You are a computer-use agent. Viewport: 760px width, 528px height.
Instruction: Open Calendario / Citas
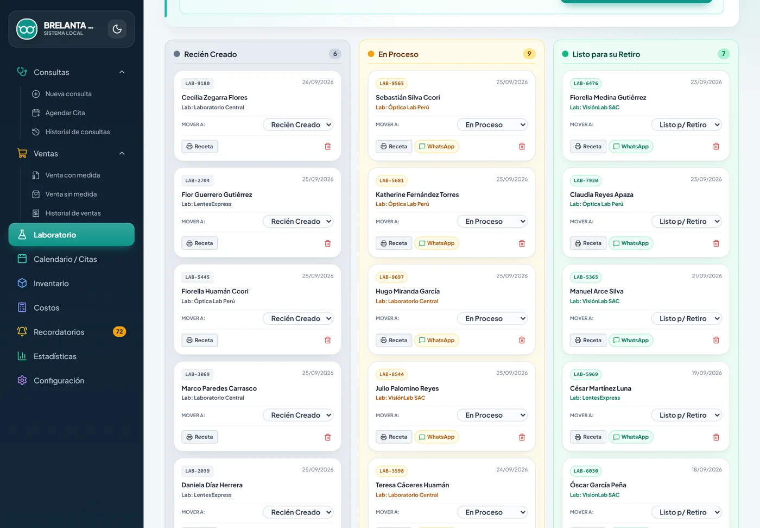point(72,259)
